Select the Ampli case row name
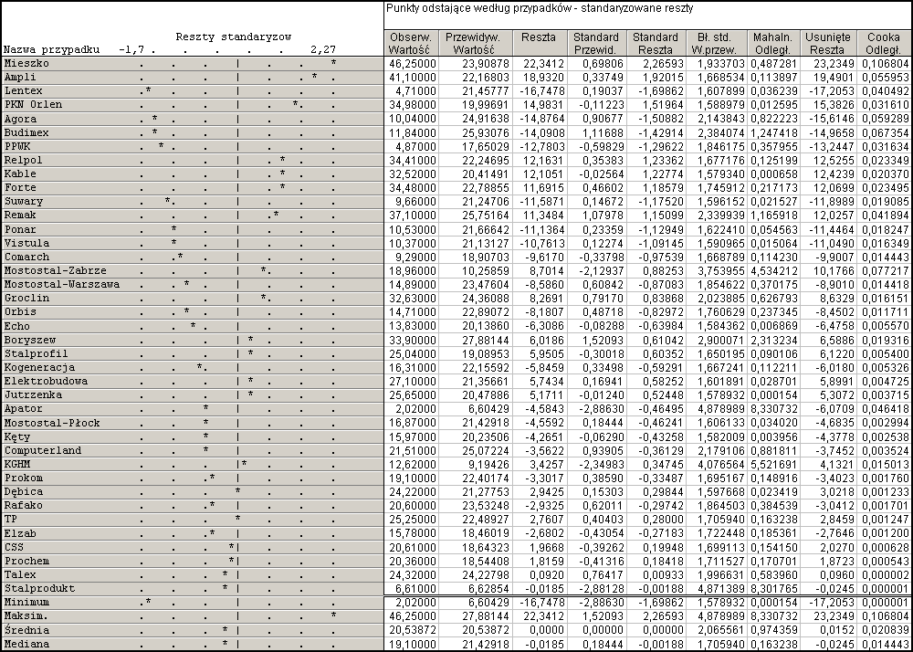This screenshot has width=913, height=652. click(x=20, y=77)
